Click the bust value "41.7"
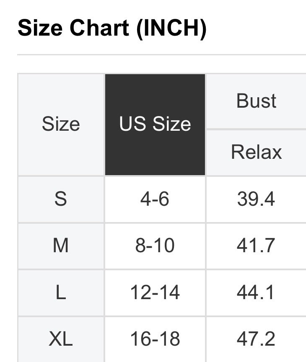This screenshot has width=306, height=362. pos(256,246)
